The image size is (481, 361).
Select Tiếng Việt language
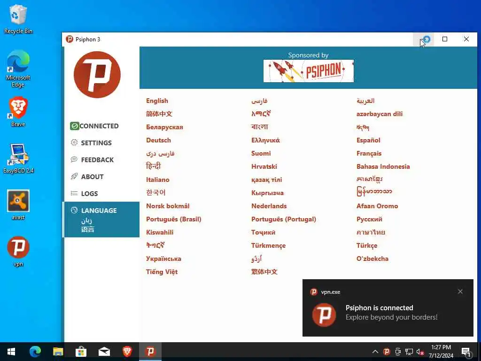(162, 272)
